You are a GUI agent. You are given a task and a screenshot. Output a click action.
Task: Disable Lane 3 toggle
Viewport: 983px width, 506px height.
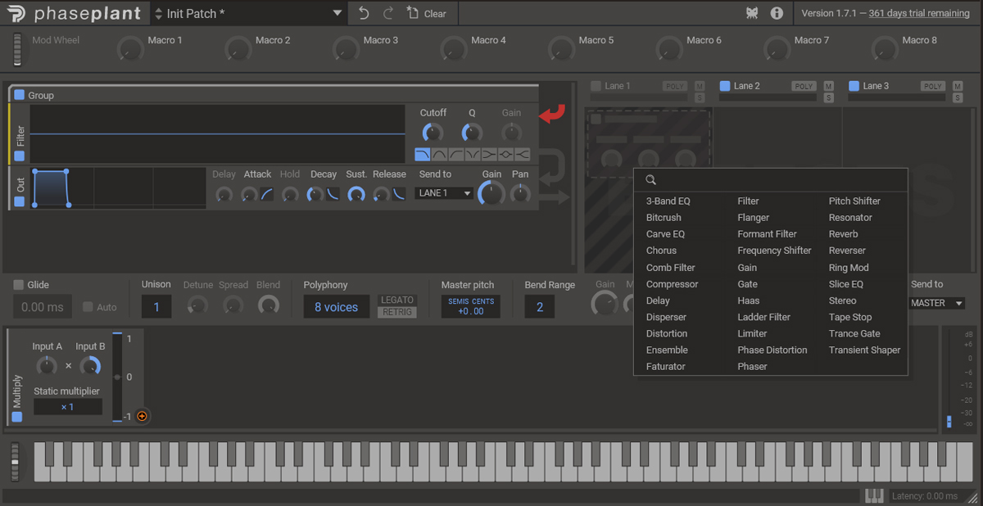pos(854,86)
